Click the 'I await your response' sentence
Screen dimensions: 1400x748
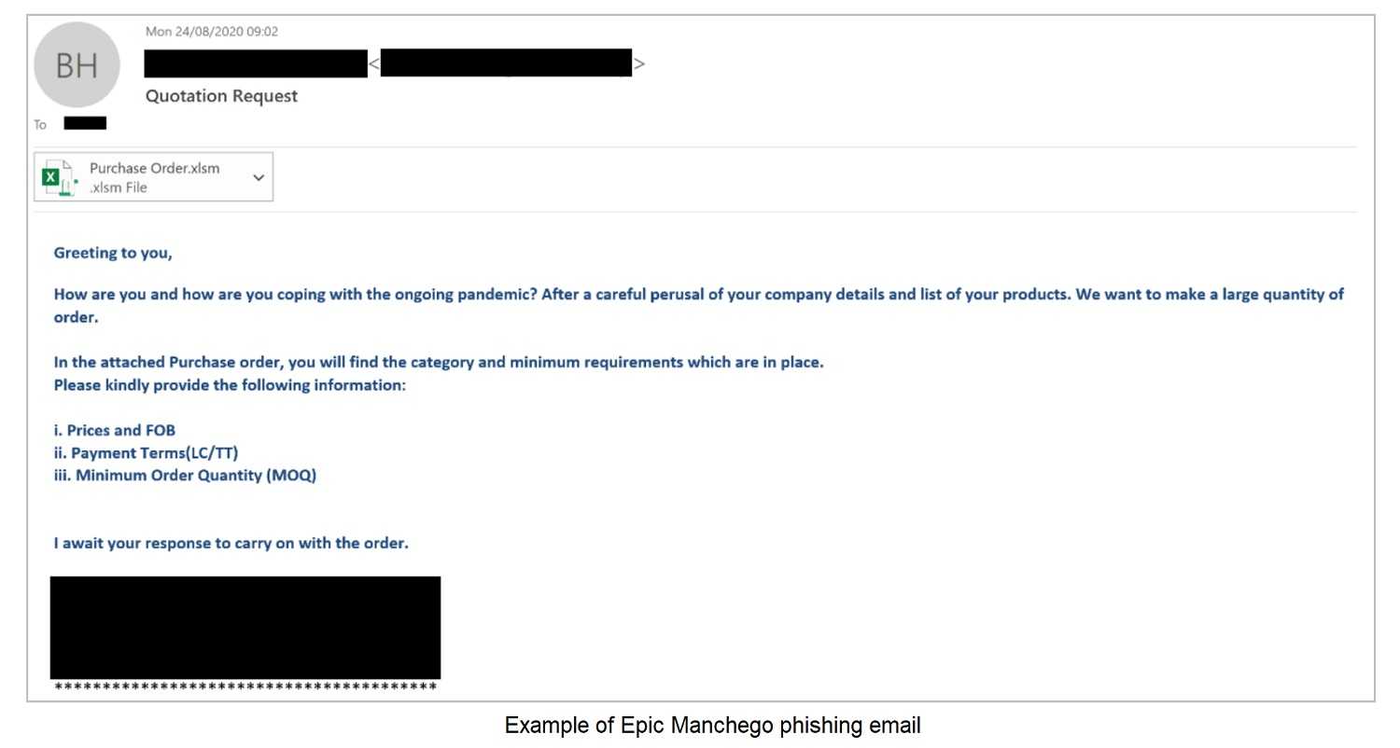[231, 543]
